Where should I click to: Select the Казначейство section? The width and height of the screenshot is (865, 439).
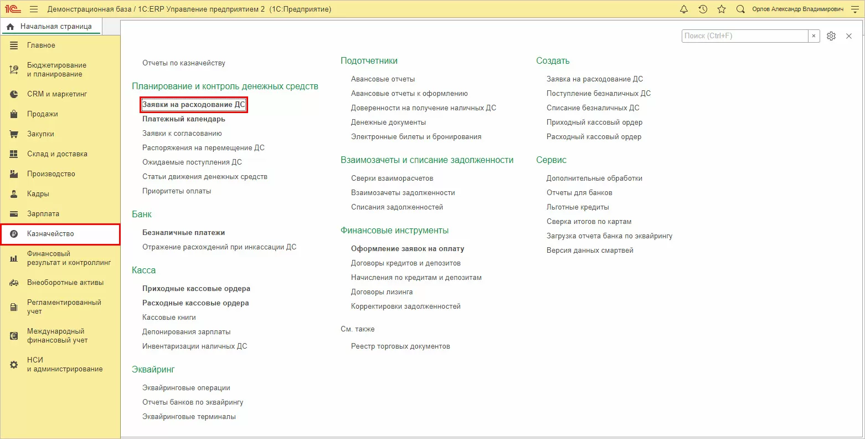coord(60,234)
